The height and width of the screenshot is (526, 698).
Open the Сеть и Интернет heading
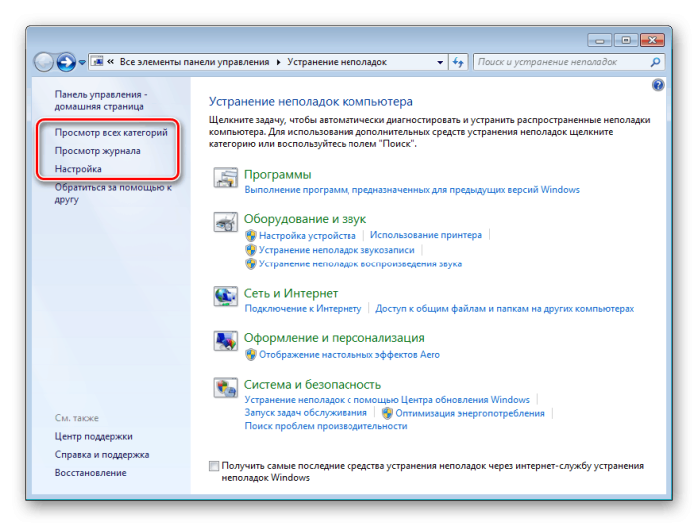(291, 293)
